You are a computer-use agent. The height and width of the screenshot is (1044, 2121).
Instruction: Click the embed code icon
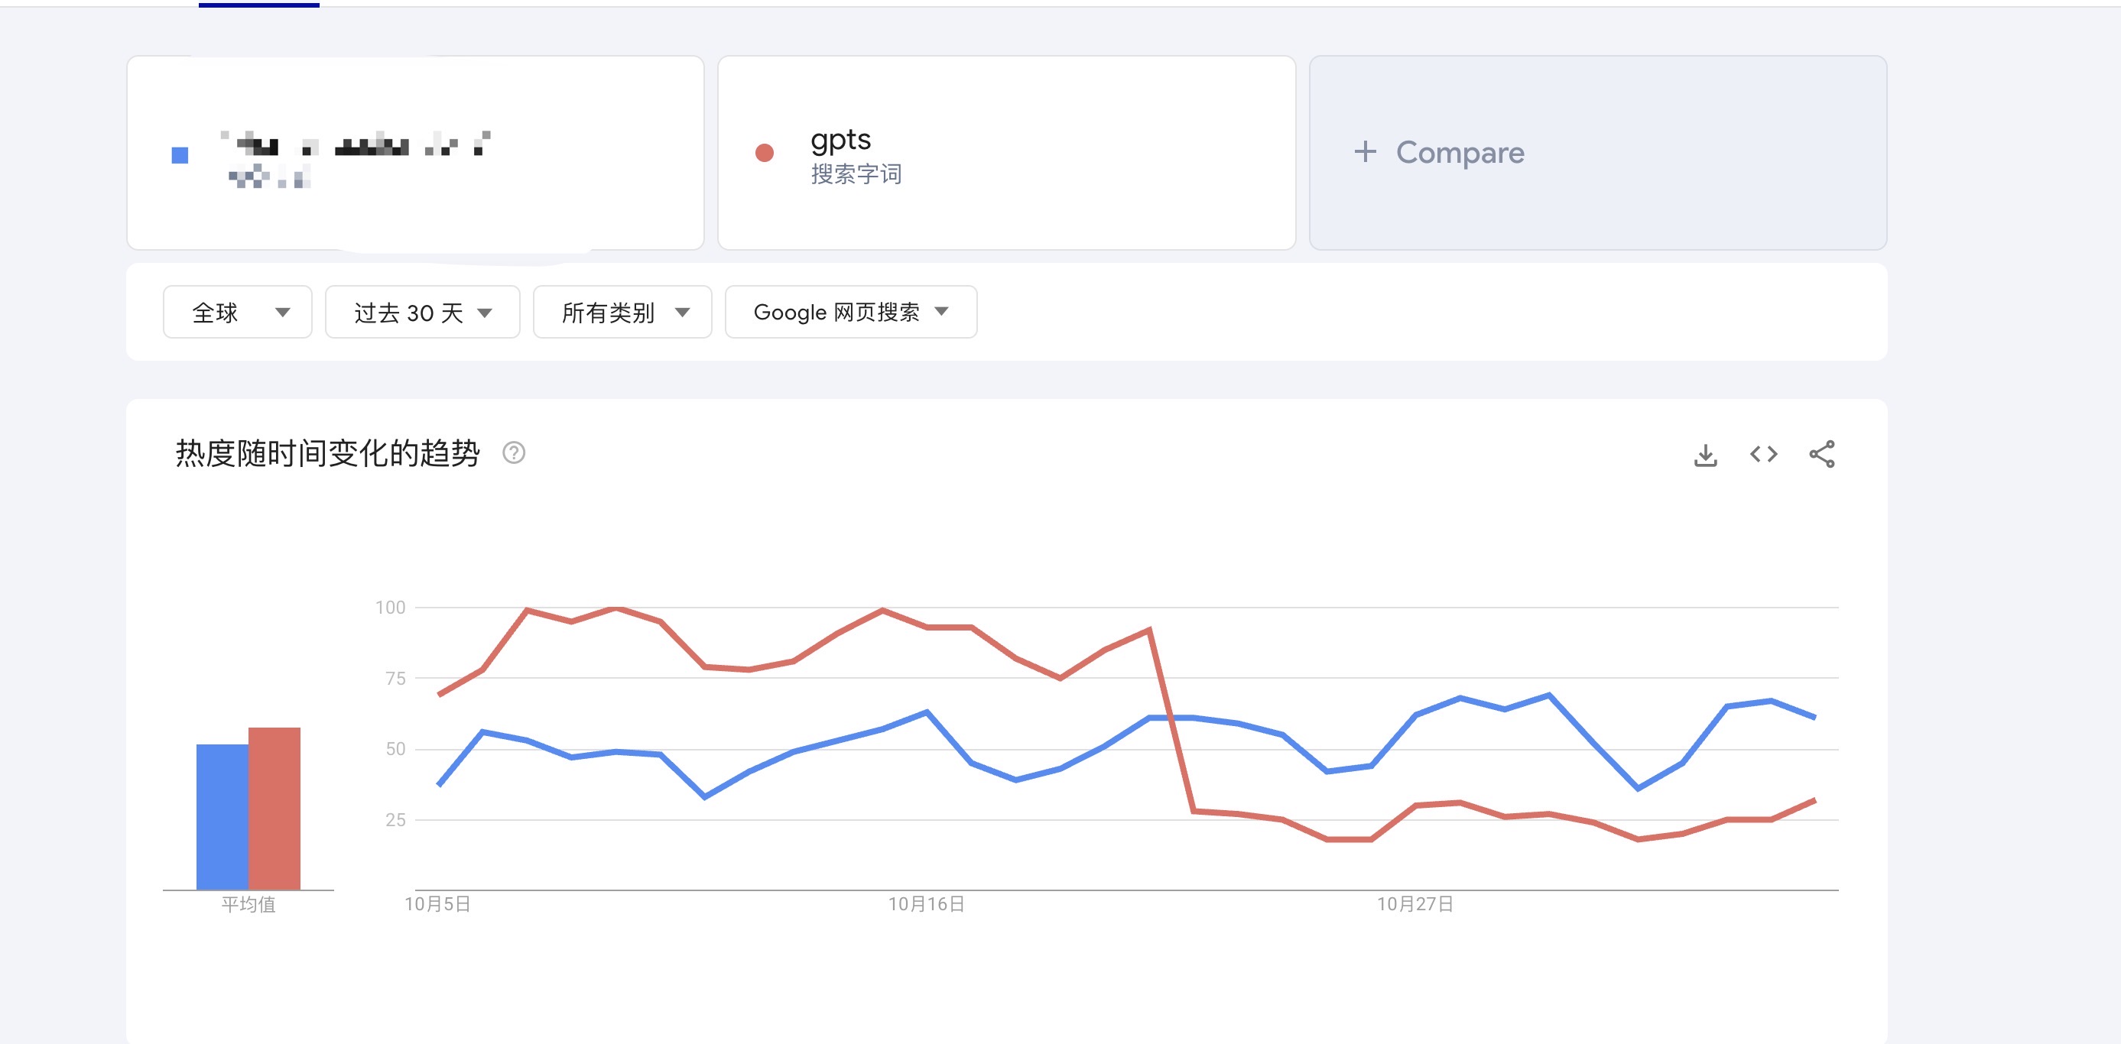point(1764,455)
